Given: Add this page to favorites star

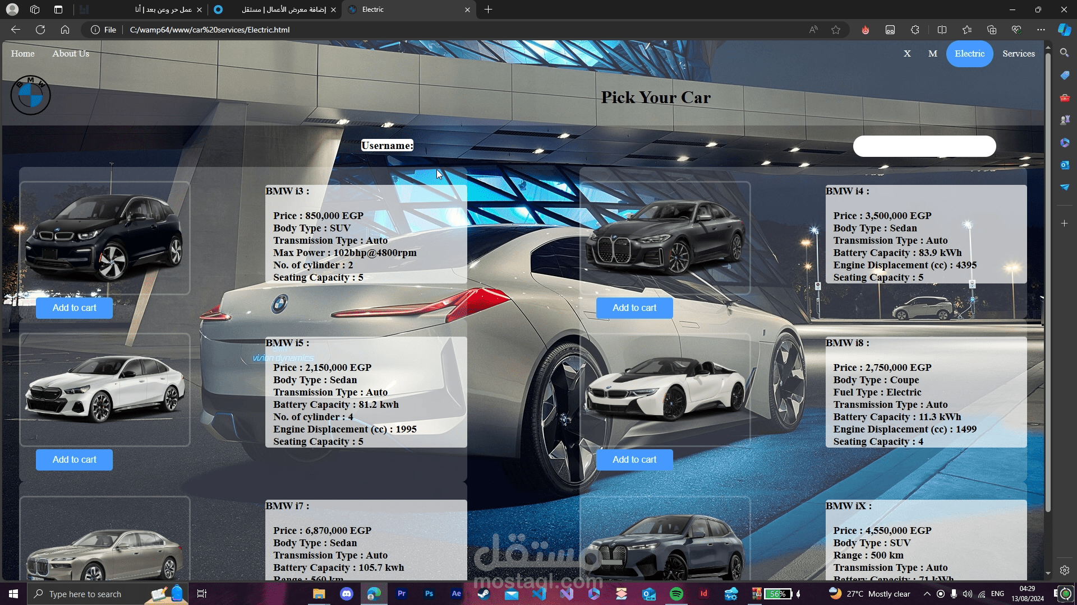Looking at the screenshot, I should click(x=836, y=30).
